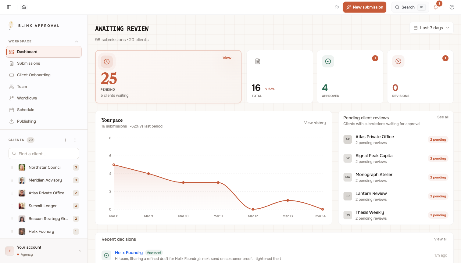Click the approved checkmark icon card
Viewport: 461px width, 263px height.
pyautogui.click(x=328, y=61)
